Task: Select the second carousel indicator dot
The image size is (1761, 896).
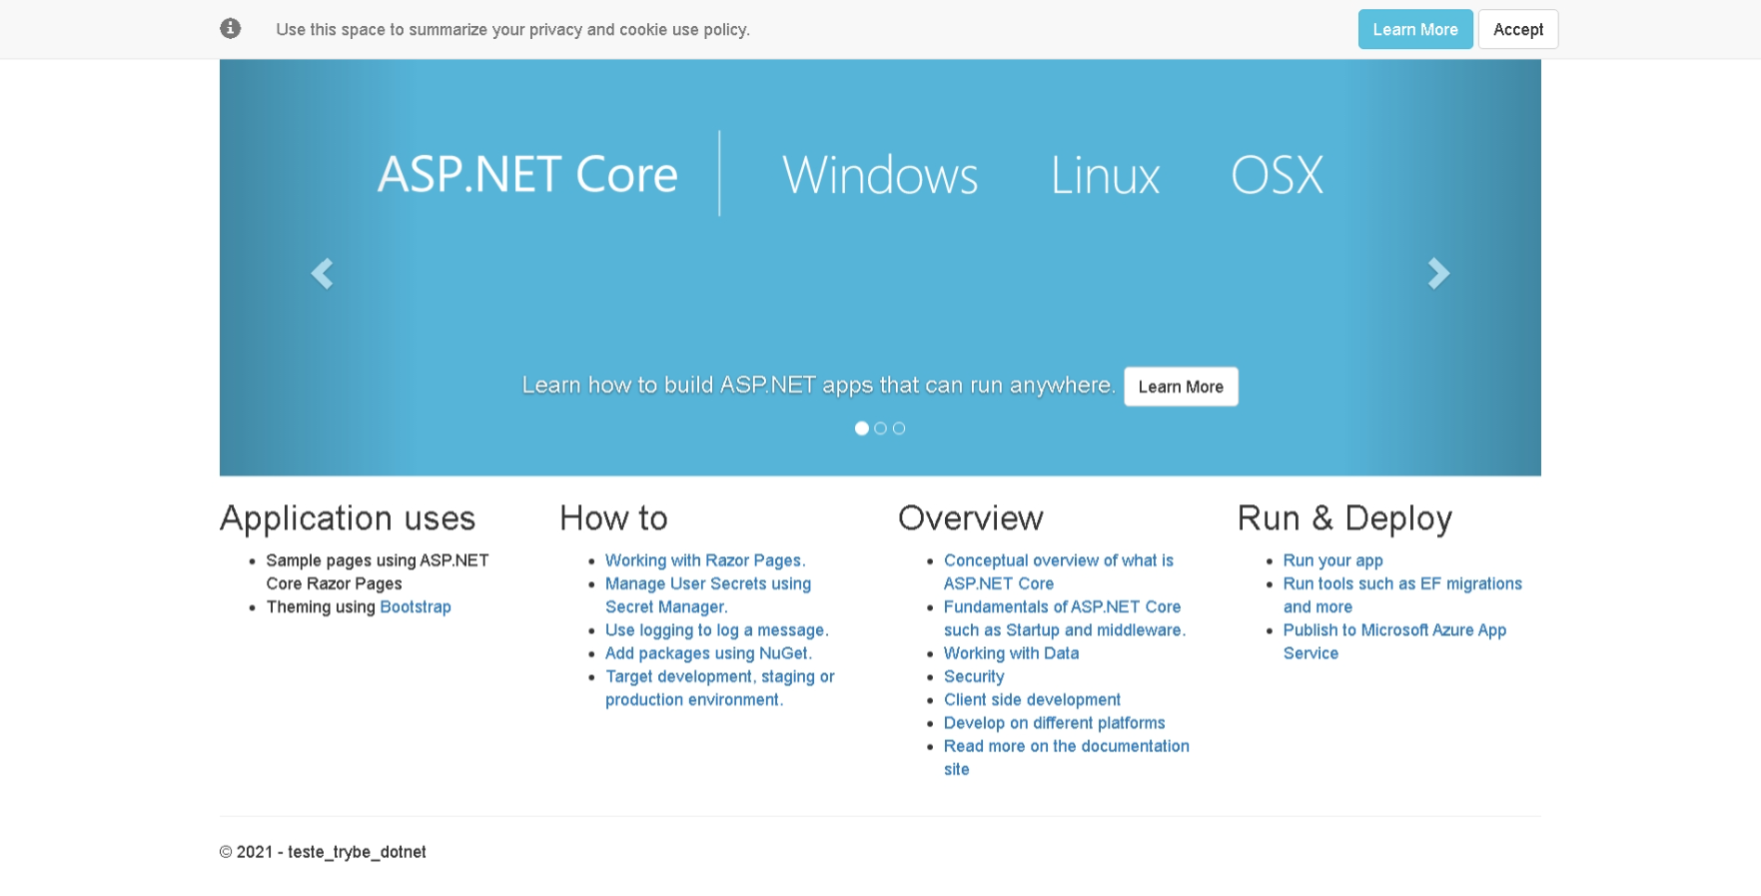Action: click(880, 429)
